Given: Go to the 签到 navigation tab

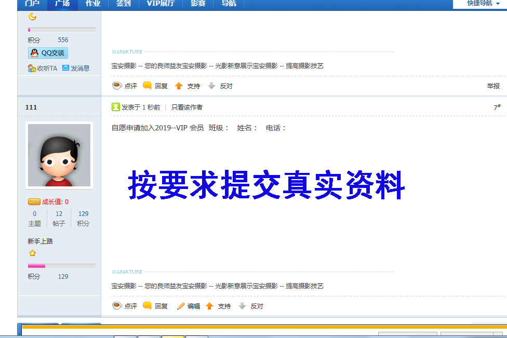Looking at the screenshot, I should pos(123,4).
